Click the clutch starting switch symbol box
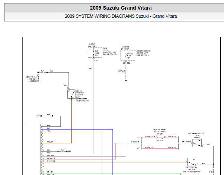Image resolution: width=224 pixels, height=175 pixels. 71,94
